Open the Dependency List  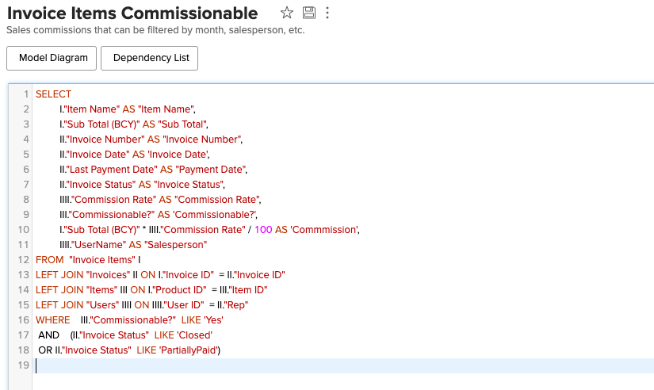[x=149, y=58]
